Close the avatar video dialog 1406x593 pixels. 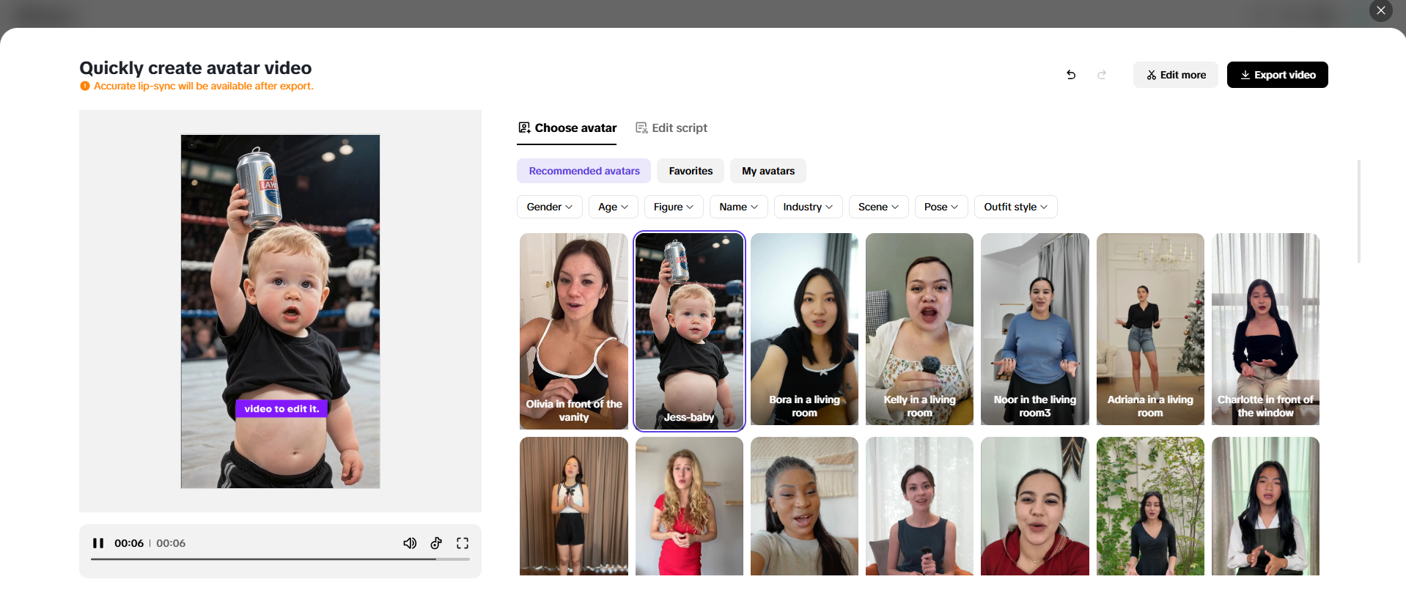coord(1381,10)
